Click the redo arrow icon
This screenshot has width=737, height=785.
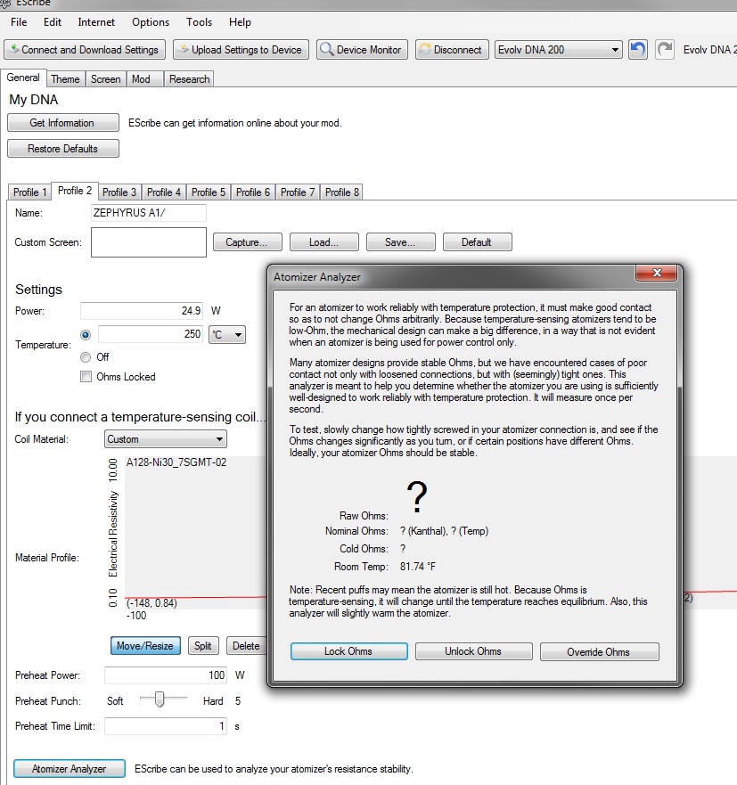point(665,50)
